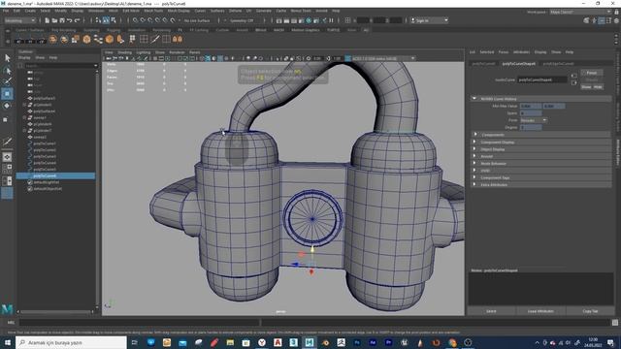Click the Focus button
The image size is (621, 349).
(592, 73)
